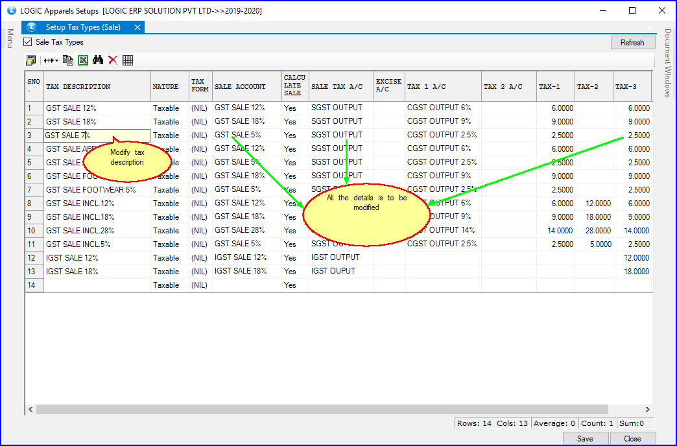This screenshot has width=677, height=446.
Task: Click the (NIL) tax form cell in row 13
Action: (200, 271)
